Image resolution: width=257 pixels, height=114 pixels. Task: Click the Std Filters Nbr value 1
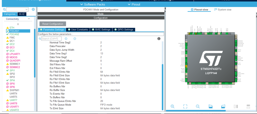click(101, 65)
